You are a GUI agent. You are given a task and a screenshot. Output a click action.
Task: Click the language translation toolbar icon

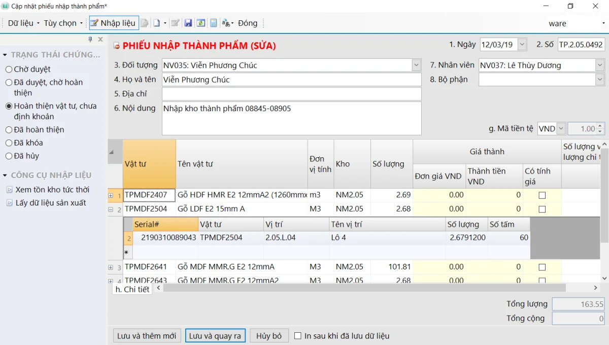point(226,23)
